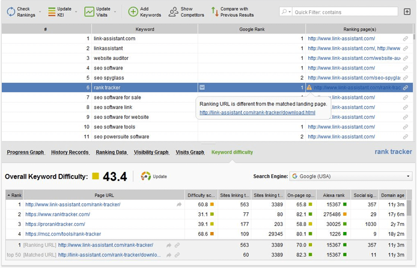Screen dimensions: 417x268
Task: Click the share arrow icon beside Ranking URL
Action: (169, 245)
